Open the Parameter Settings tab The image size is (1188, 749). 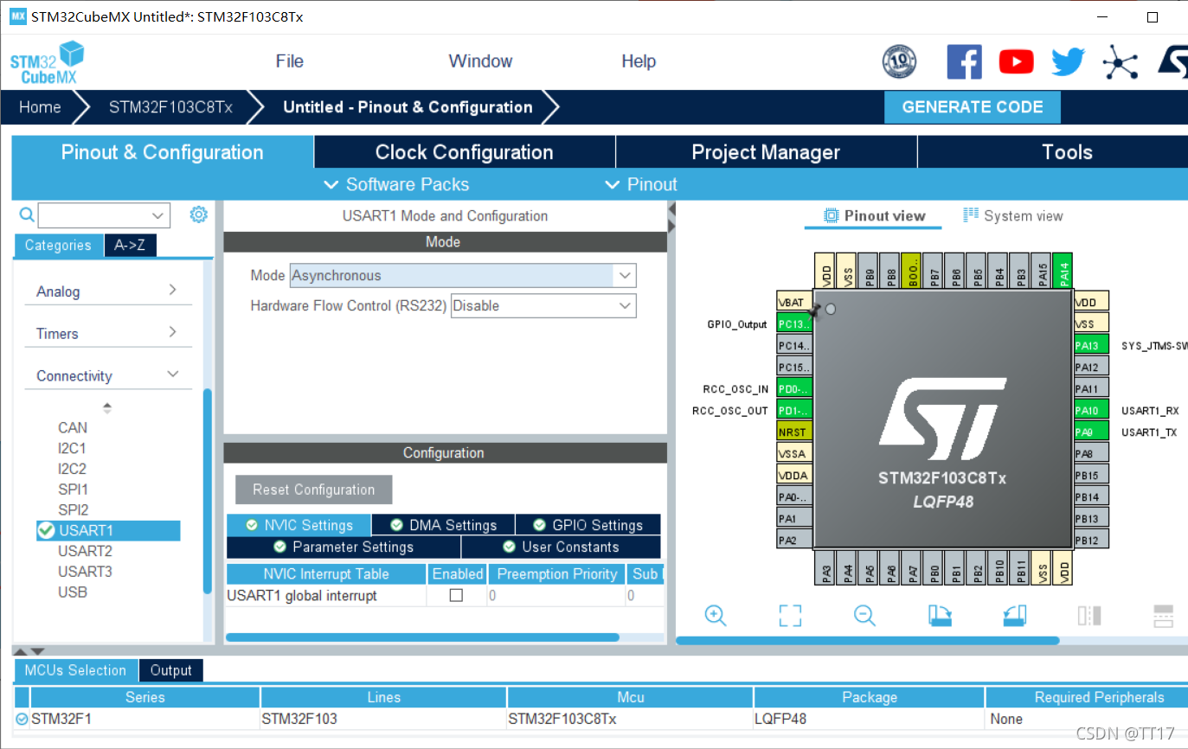click(x=344, y=547)
